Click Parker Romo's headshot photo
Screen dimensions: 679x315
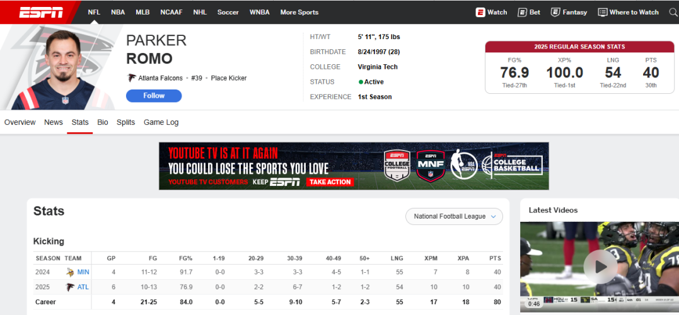point(65,69)
